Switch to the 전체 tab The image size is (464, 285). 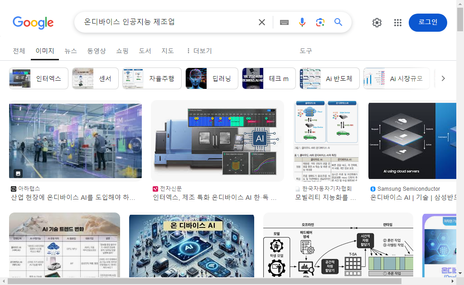pyautogui.click(x=19, y=51)
